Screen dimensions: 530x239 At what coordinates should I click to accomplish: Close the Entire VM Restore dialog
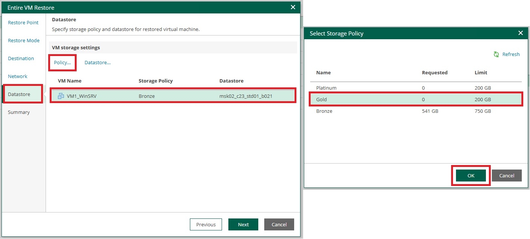(x=293, y=7)
